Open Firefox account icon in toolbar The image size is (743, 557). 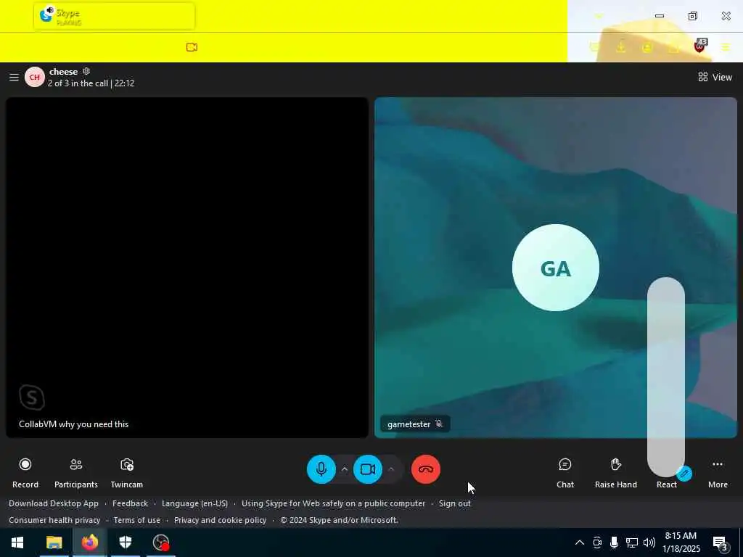point(647,47)
